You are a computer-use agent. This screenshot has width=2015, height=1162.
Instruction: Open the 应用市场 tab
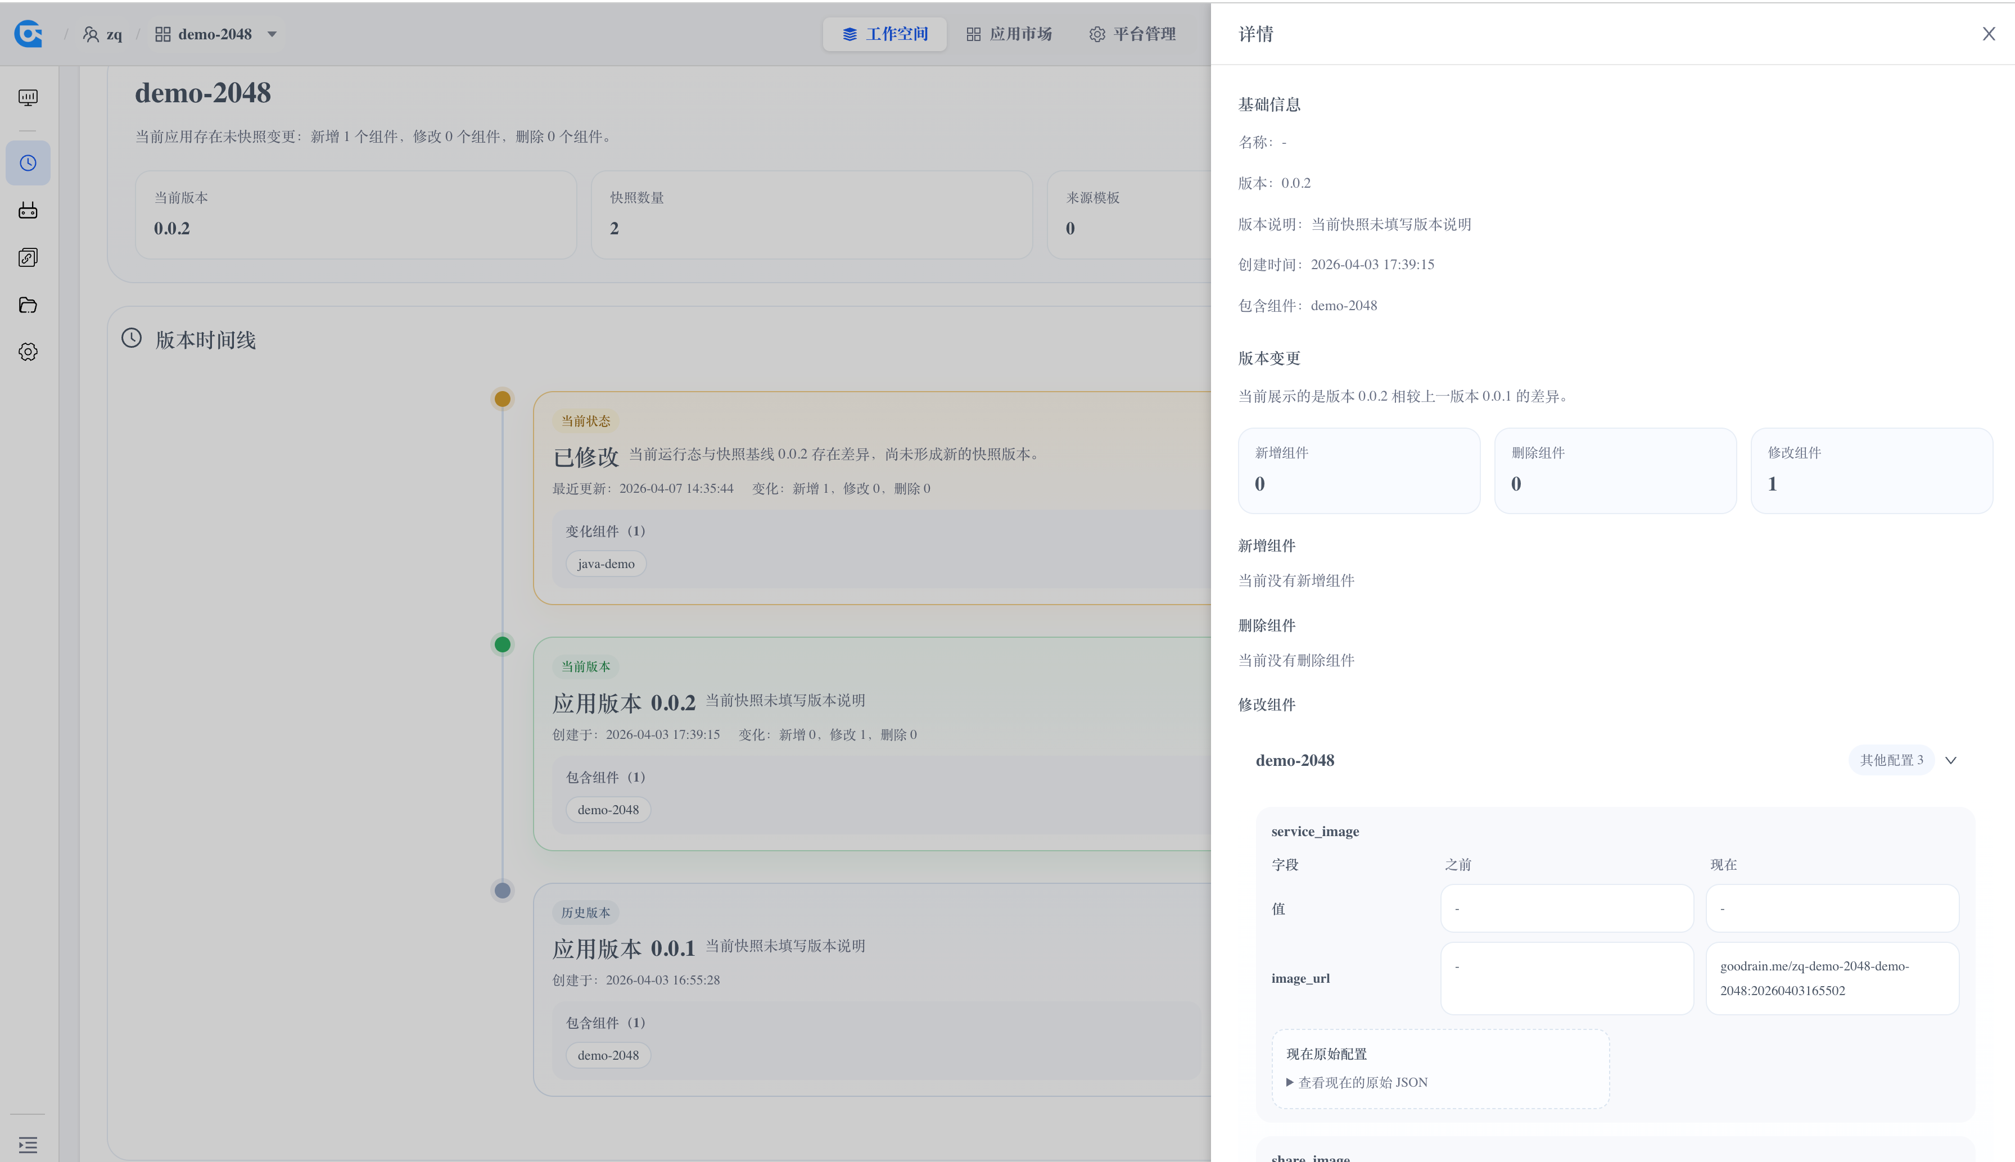click(x=1009, y=34)
